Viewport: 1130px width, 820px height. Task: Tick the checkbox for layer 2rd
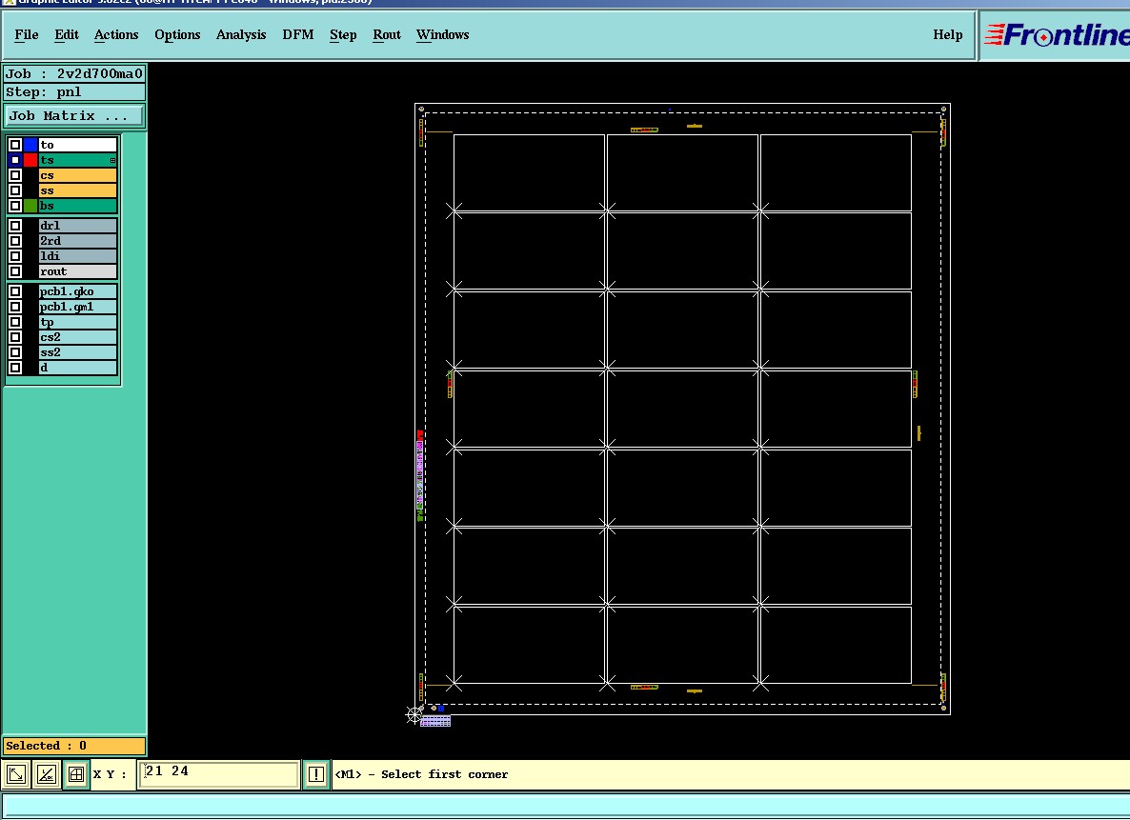15,241
